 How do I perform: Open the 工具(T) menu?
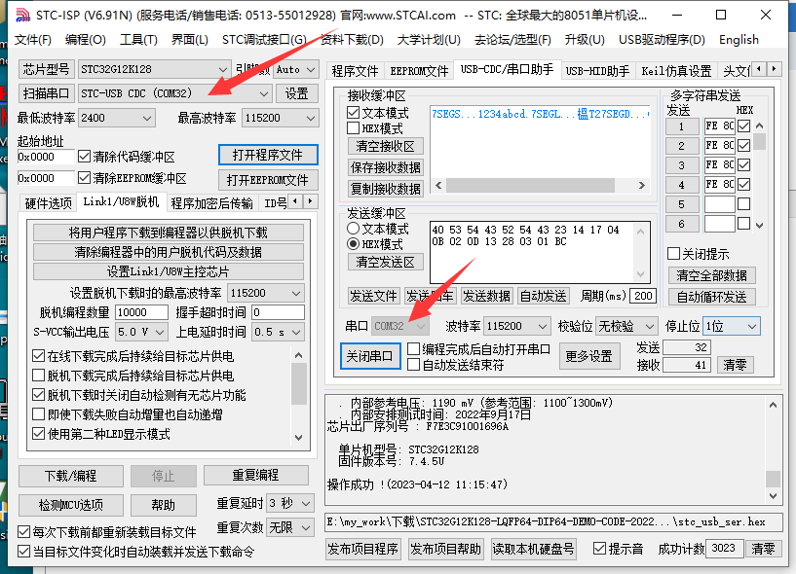pos(138,40)
